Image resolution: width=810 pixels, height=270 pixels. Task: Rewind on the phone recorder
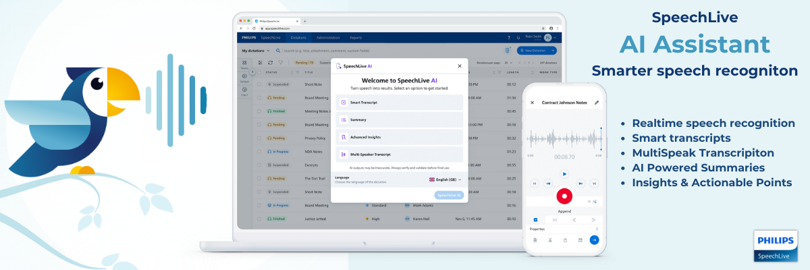548,183
